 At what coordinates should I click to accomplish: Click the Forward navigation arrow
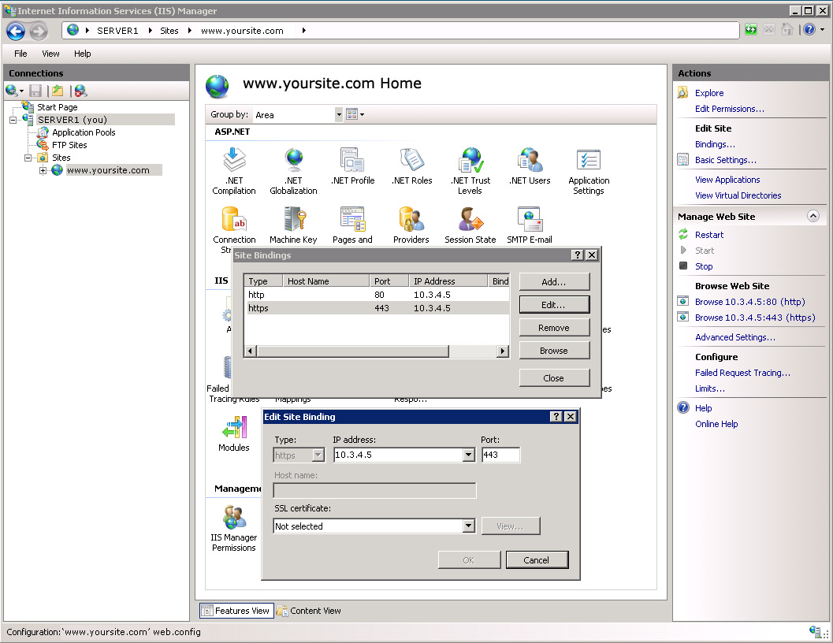[x=39, y=32]
